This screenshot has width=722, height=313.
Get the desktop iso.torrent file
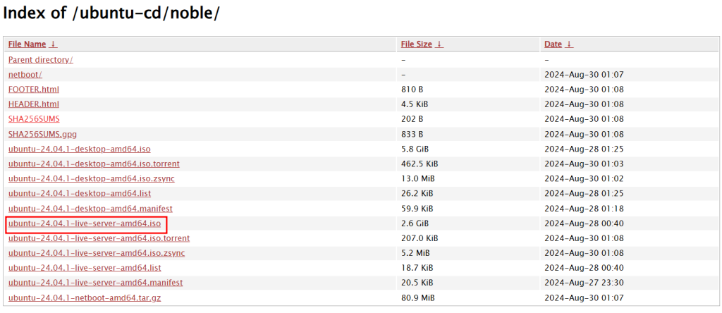click(94, 164)
